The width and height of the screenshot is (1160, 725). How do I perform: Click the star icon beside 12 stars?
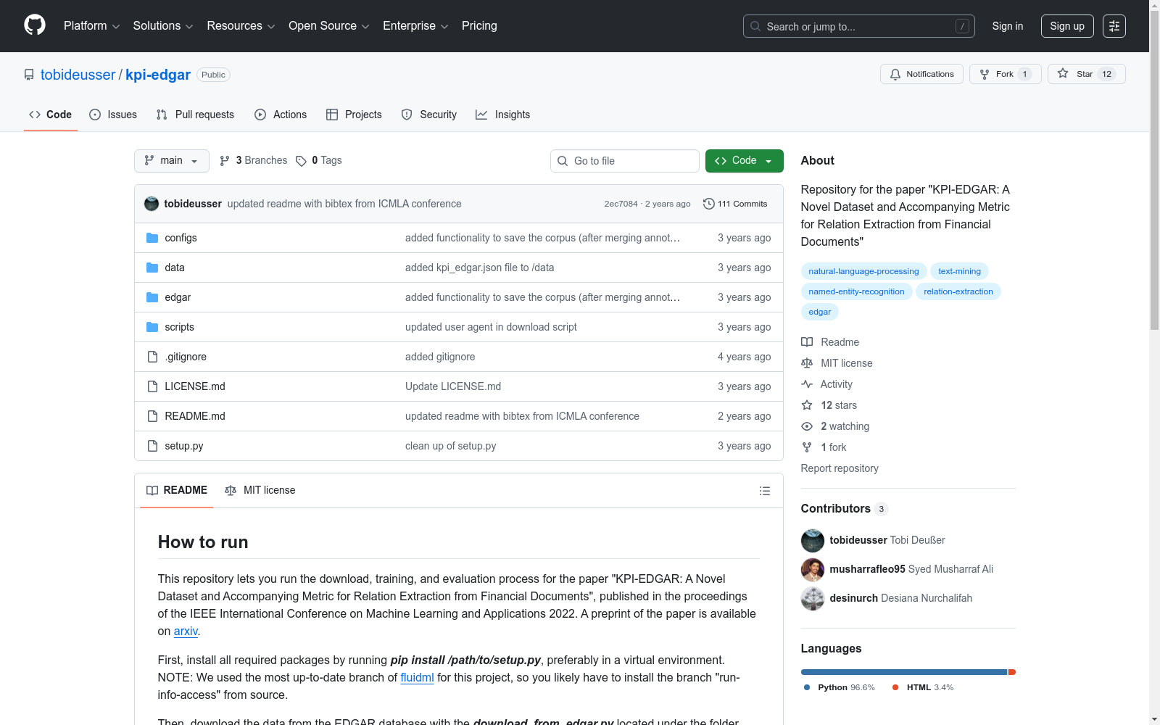tap(807, 405)
